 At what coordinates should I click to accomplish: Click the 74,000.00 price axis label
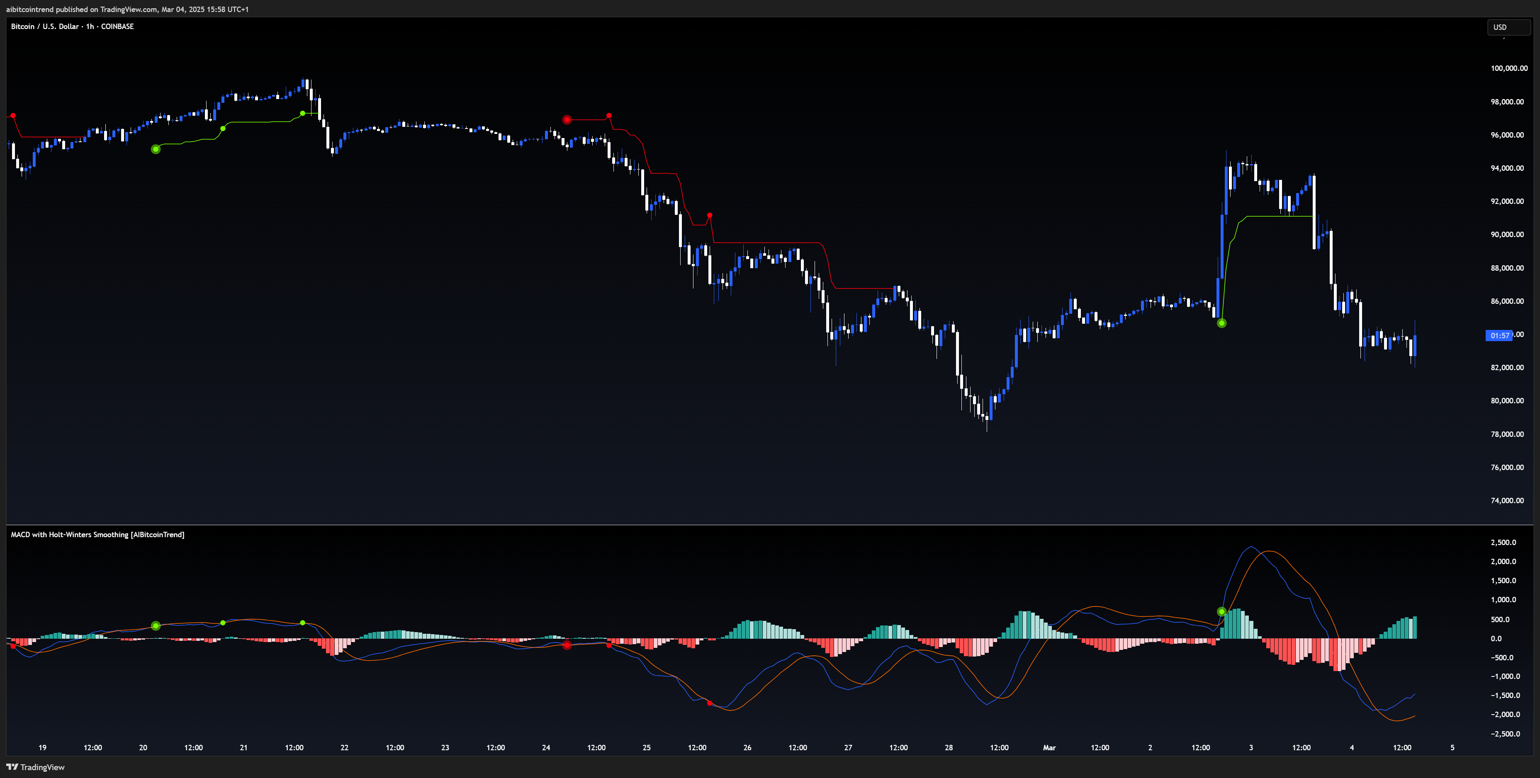pos(1507,501)
